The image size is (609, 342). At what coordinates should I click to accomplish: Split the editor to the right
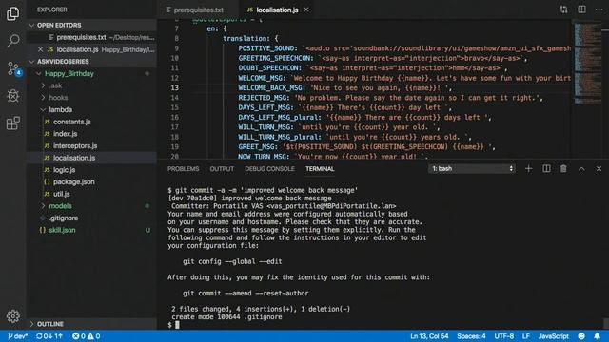(581, 9)
